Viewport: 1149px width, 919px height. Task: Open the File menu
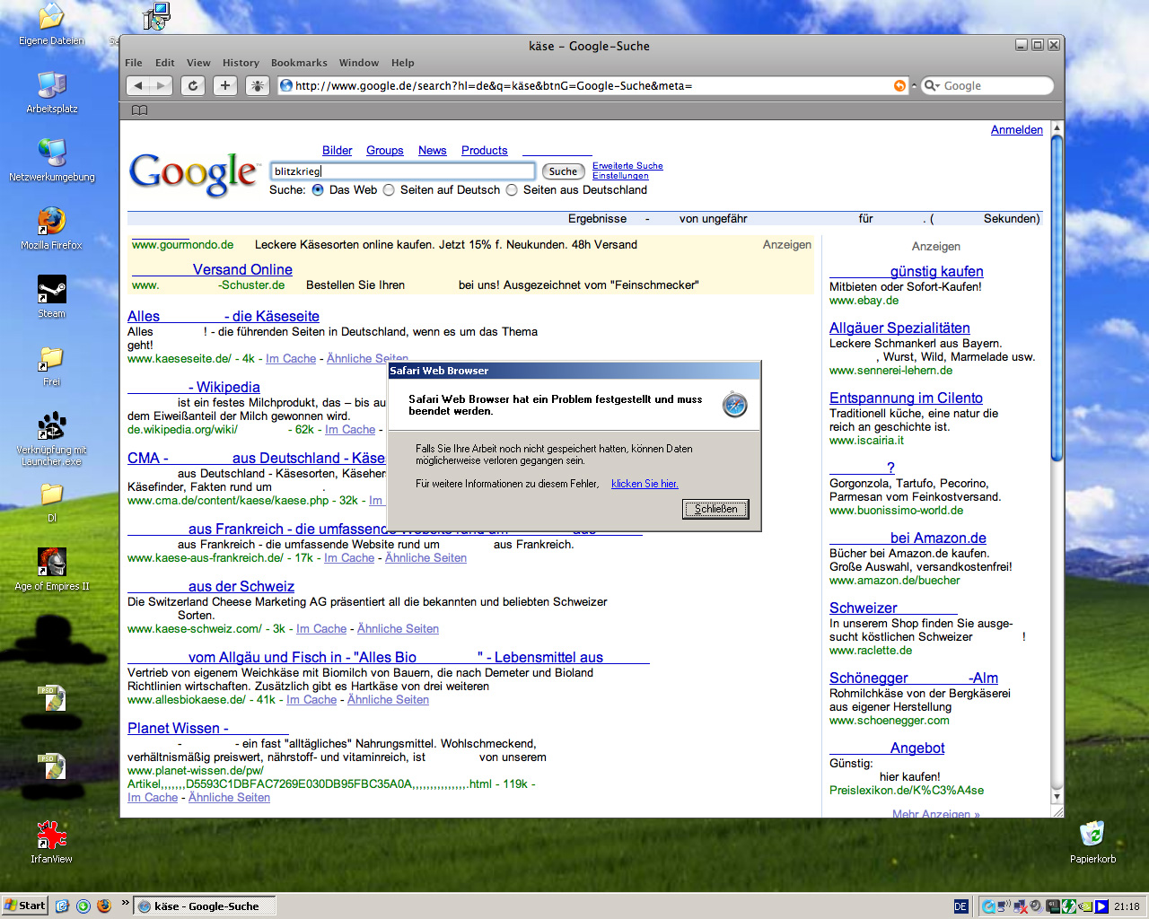tap(134, 63)
